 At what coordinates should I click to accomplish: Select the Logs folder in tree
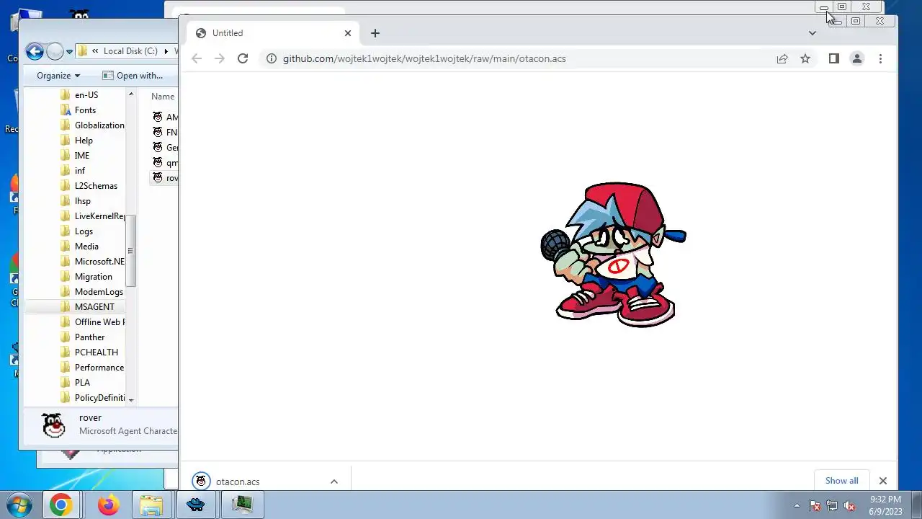pyautogui.click(x=84, y=231)
